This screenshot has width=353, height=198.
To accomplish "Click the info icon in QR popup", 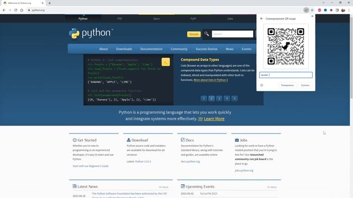I will pyautogui.click(x=261, y=85).
